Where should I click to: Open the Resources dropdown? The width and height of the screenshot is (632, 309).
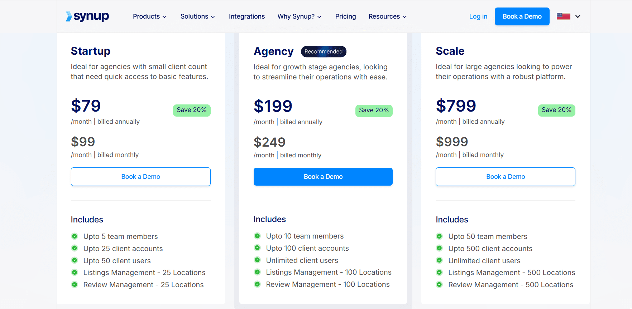[x=387, y=16]
